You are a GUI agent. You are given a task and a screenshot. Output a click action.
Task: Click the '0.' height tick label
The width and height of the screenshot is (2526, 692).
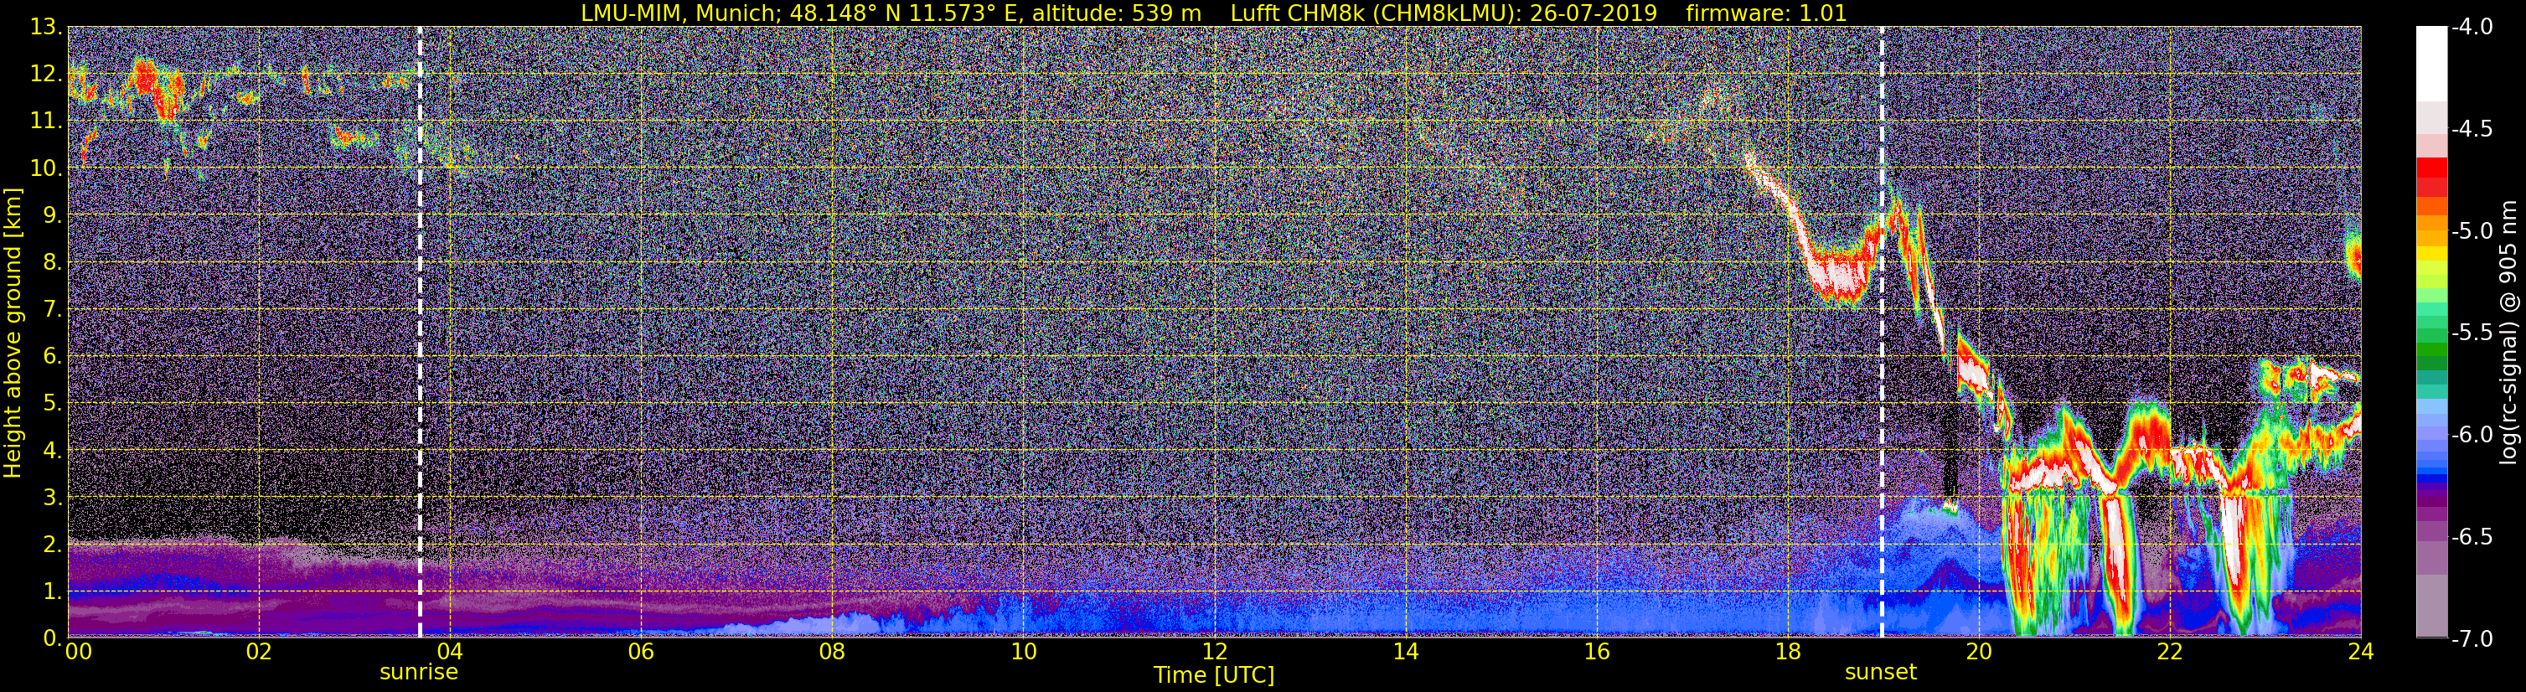click(51, 638)
